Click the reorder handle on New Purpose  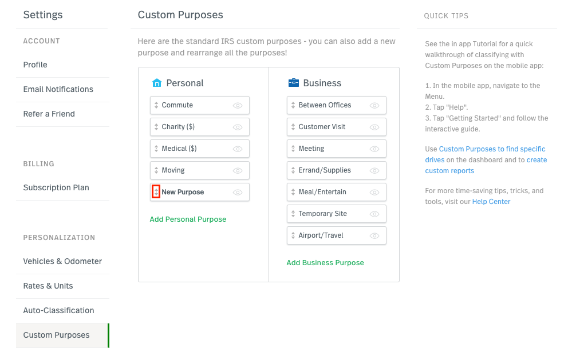tap(156, 192)
